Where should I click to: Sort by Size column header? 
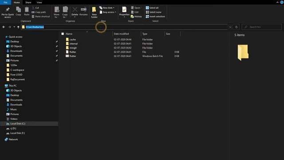(x=168, y=34)
